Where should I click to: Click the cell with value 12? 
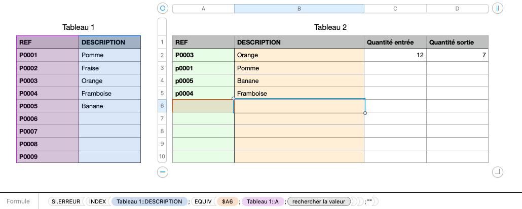click(x=395, y=55)
